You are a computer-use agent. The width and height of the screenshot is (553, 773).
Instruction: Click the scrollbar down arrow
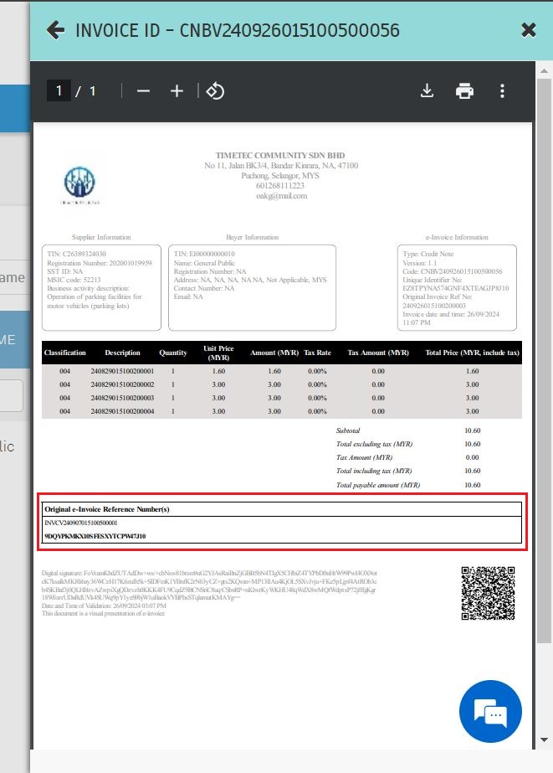tap(544, 740)
